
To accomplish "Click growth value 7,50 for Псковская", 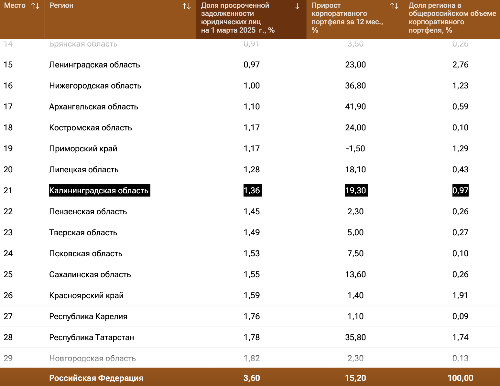I will pyautogui.click(x=355, y=253).
